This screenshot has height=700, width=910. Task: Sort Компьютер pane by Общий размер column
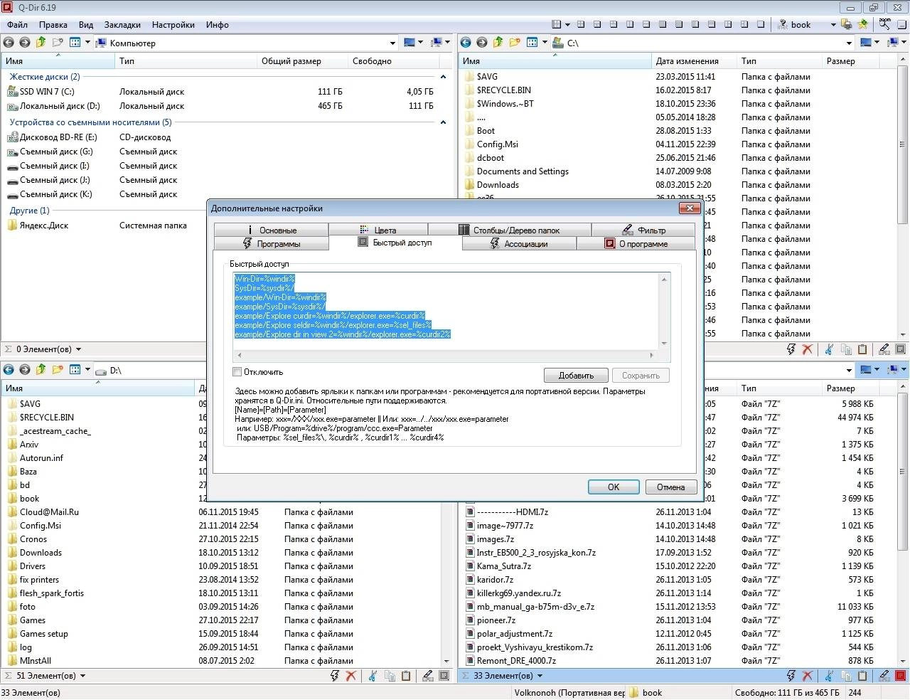pos(302,61)
